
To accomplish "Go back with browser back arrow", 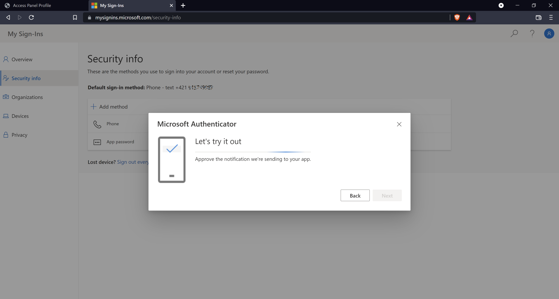I will click(8, 17).
